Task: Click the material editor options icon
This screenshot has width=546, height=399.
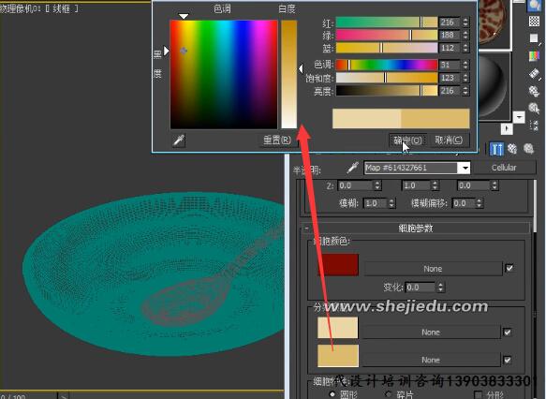Action: click(x=534, y=91)
